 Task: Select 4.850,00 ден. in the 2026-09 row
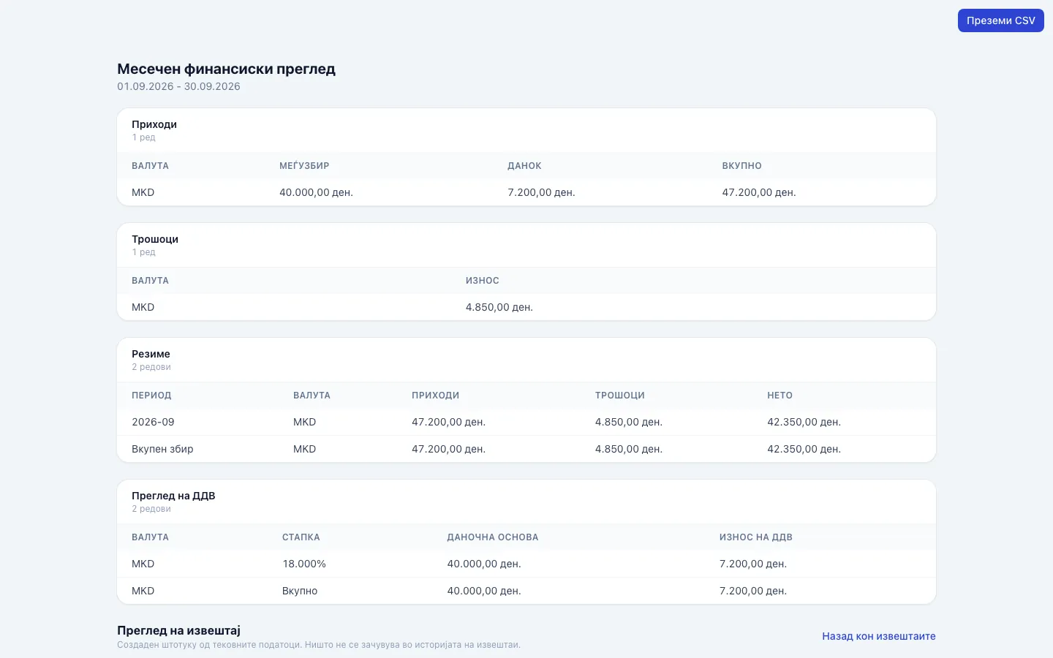tap(628, 422)
